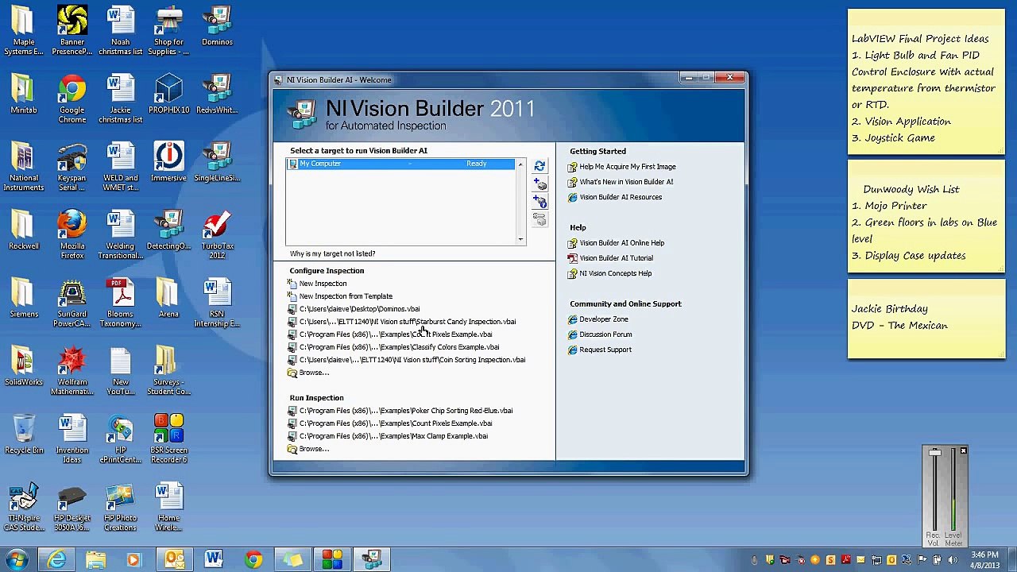Screen dimensions: 1017x572
Task: Browse for an inspection to run
Action: pyautogui.click(x=313, y=449)
